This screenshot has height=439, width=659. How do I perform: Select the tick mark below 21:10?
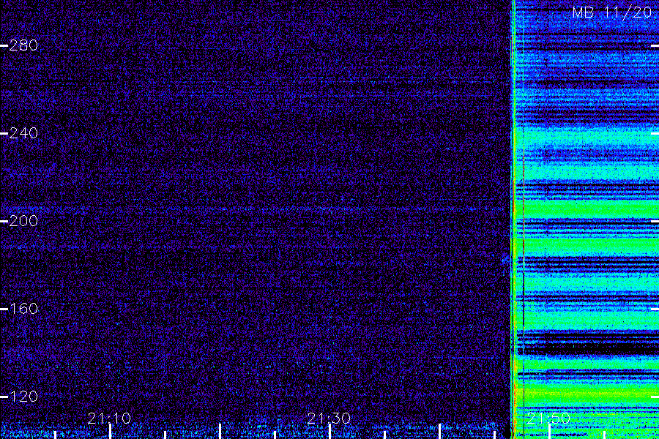(110, 432)
